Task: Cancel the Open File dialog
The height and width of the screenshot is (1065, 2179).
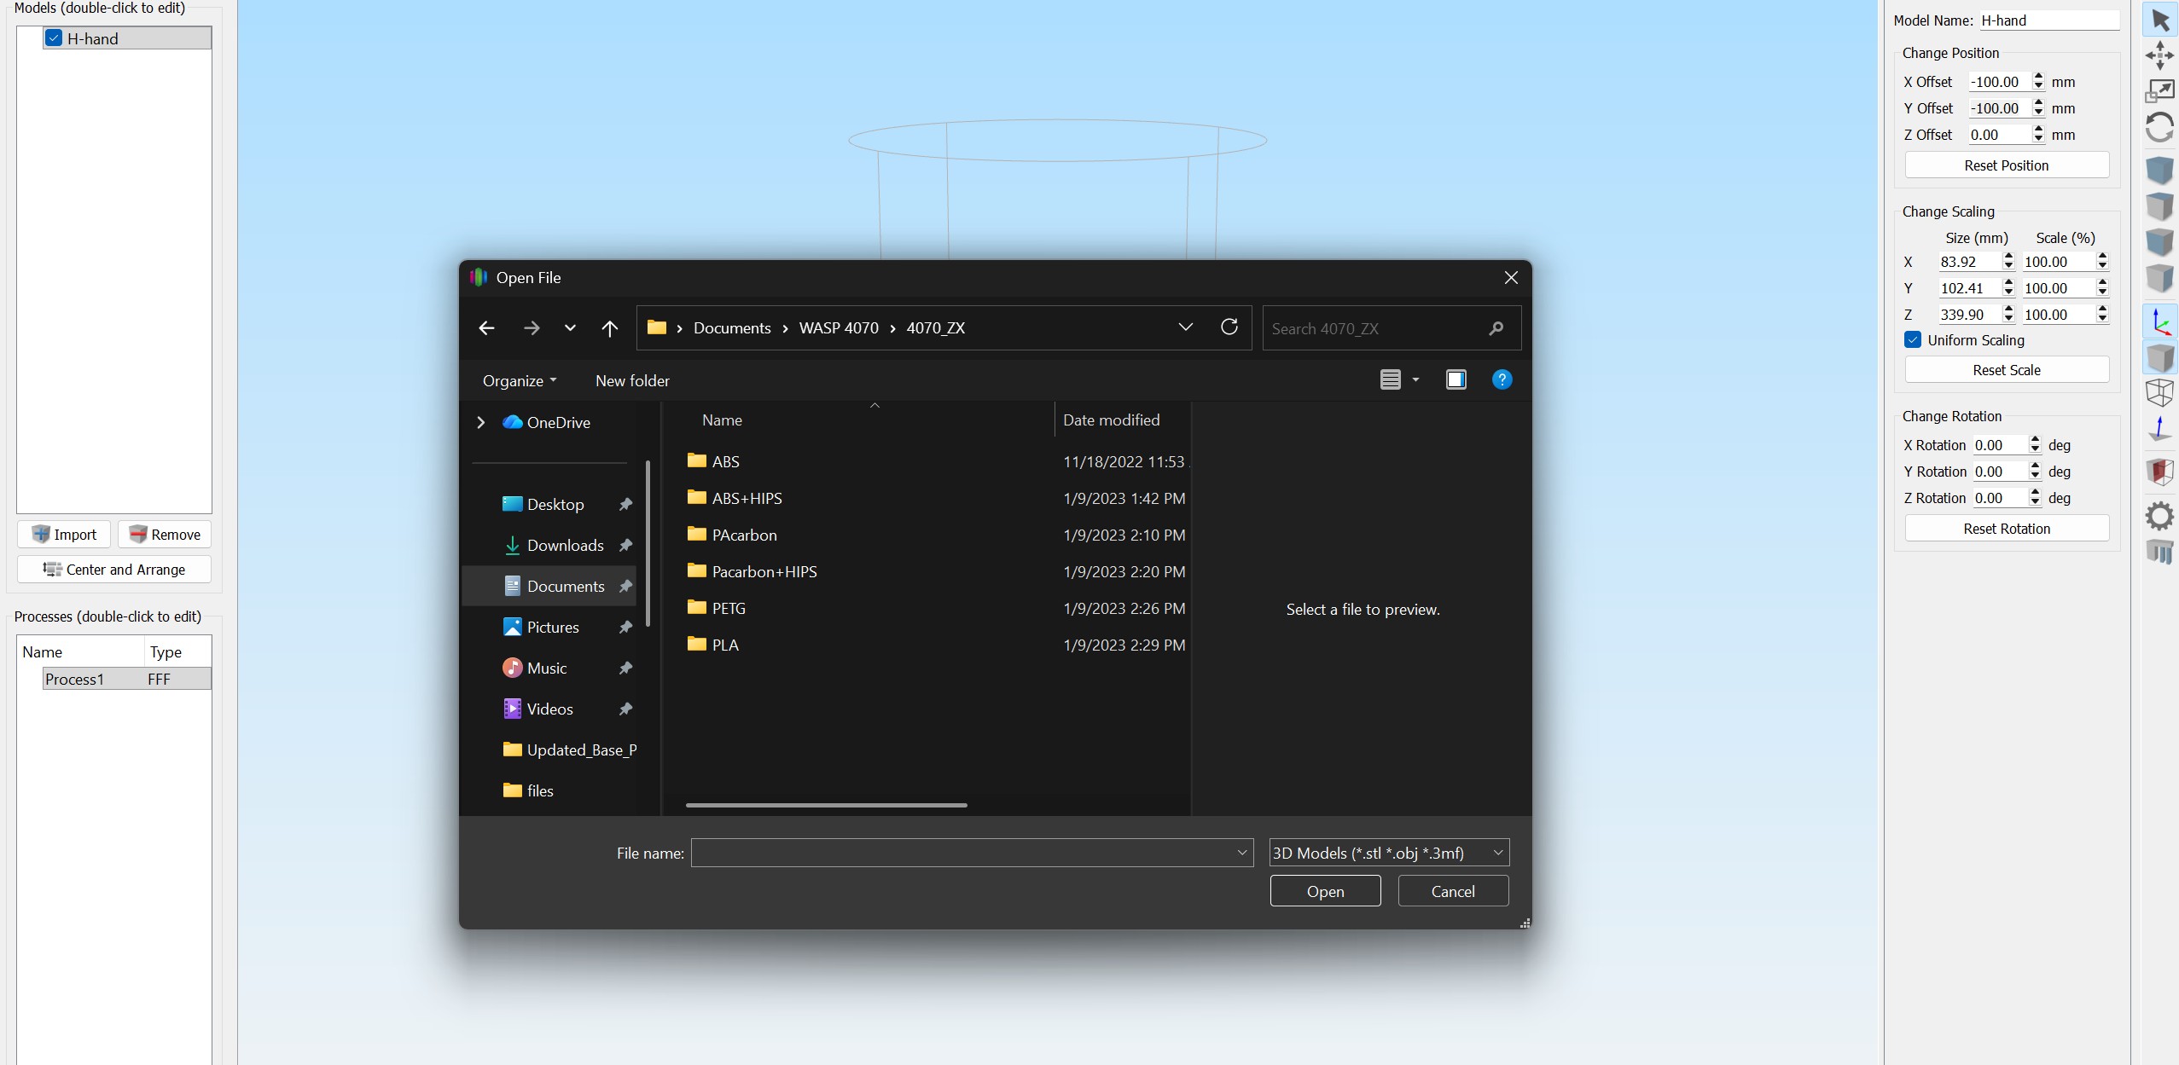Action: pos(1453,891)
